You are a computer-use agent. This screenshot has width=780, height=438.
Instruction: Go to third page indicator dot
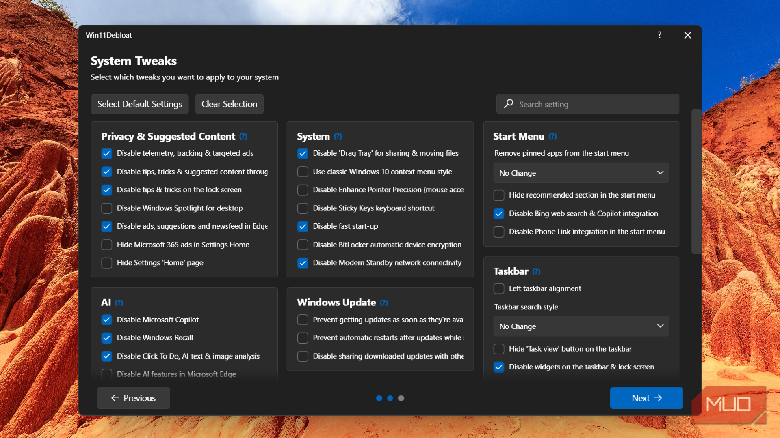[401, 398]
